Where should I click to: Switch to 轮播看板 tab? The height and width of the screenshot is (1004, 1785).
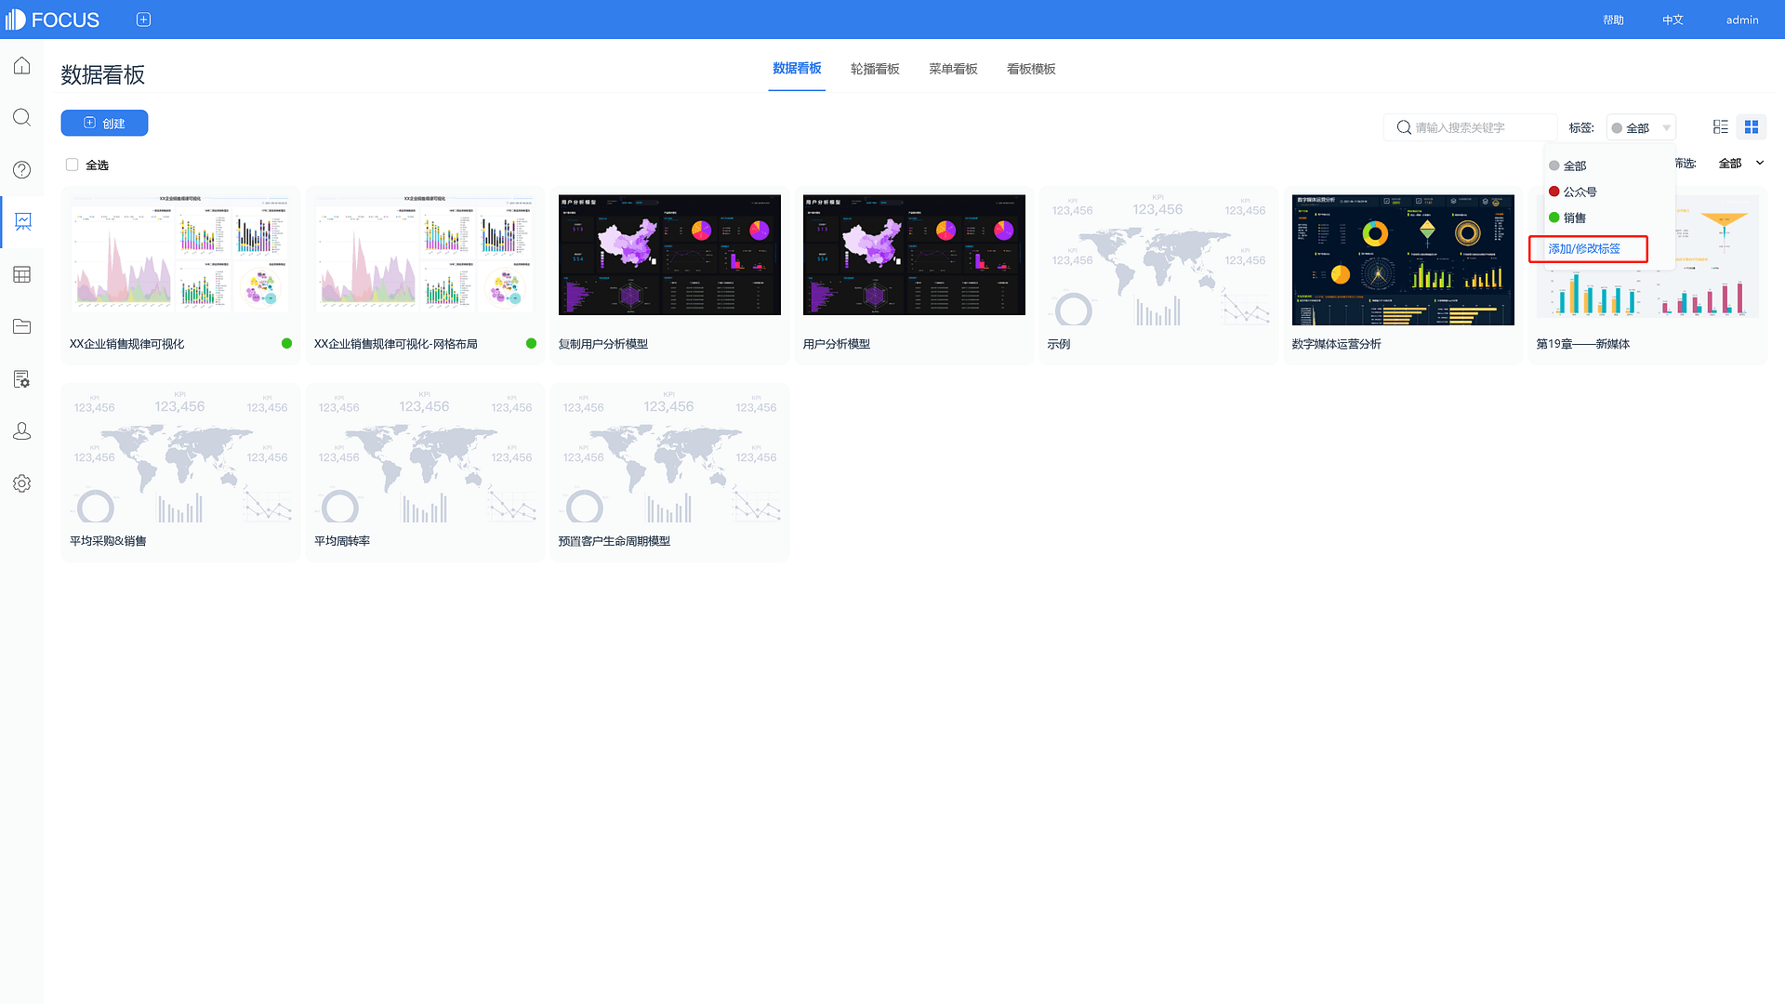[875, 69]
